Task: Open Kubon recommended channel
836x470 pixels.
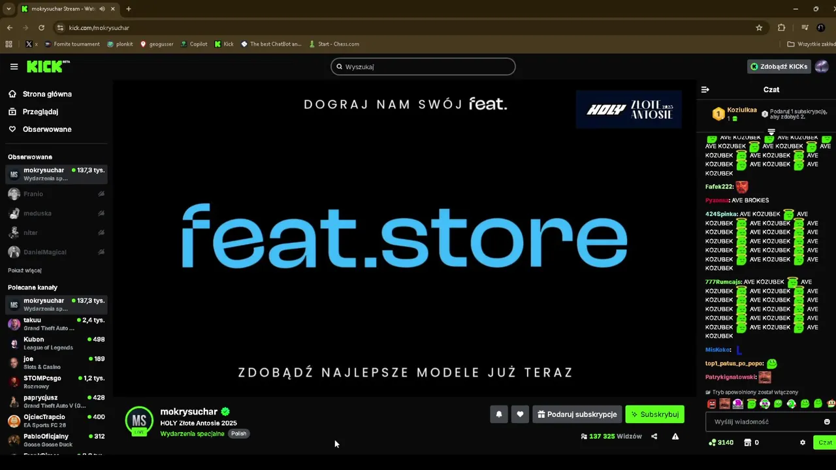Action: pos(56,343)
